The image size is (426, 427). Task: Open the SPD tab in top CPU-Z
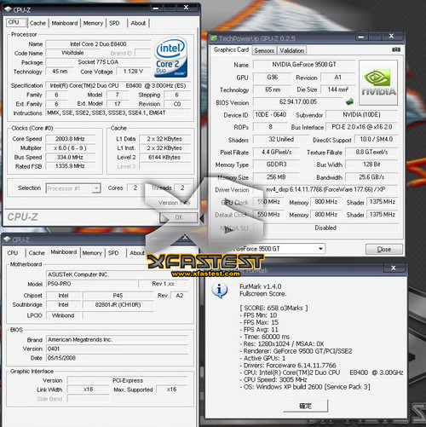(x=114, y=23)
